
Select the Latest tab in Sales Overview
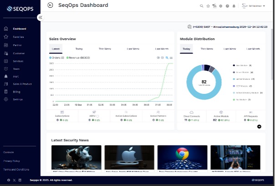tap(56, 49)
